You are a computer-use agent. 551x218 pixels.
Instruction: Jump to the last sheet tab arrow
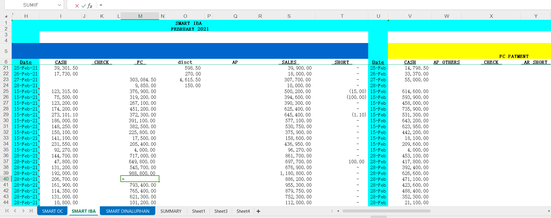(31, 211)
